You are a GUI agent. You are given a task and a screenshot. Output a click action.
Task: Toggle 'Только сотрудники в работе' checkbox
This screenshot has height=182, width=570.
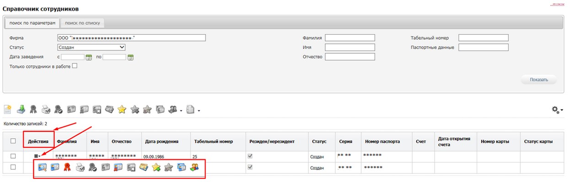point(74,66)
